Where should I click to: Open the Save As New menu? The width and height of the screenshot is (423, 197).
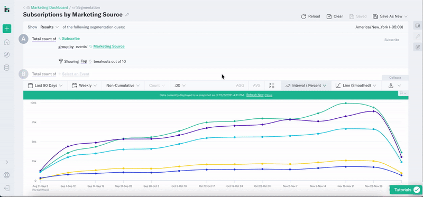[390, 16]
